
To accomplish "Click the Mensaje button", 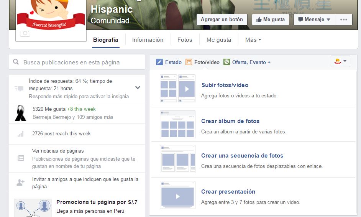I will tap(314, 19).
